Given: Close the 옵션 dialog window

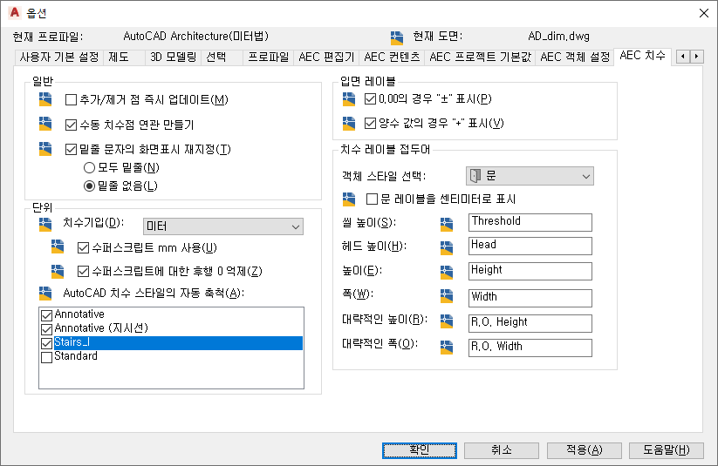Looking at the screenshot, I should (704, 13).
